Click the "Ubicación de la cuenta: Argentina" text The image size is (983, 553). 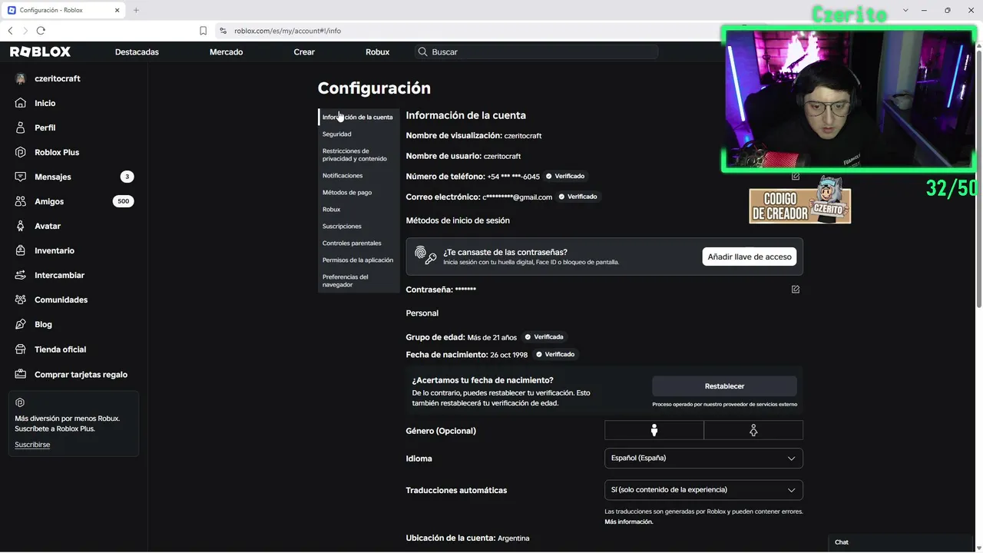pos(468,538)
